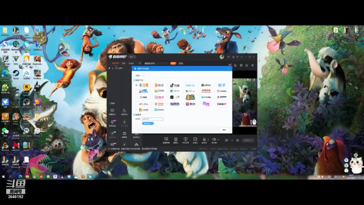Screen dimensions: 364x205
Task: Expand the speaker options arrow
Action: click(x=218, y=140)
